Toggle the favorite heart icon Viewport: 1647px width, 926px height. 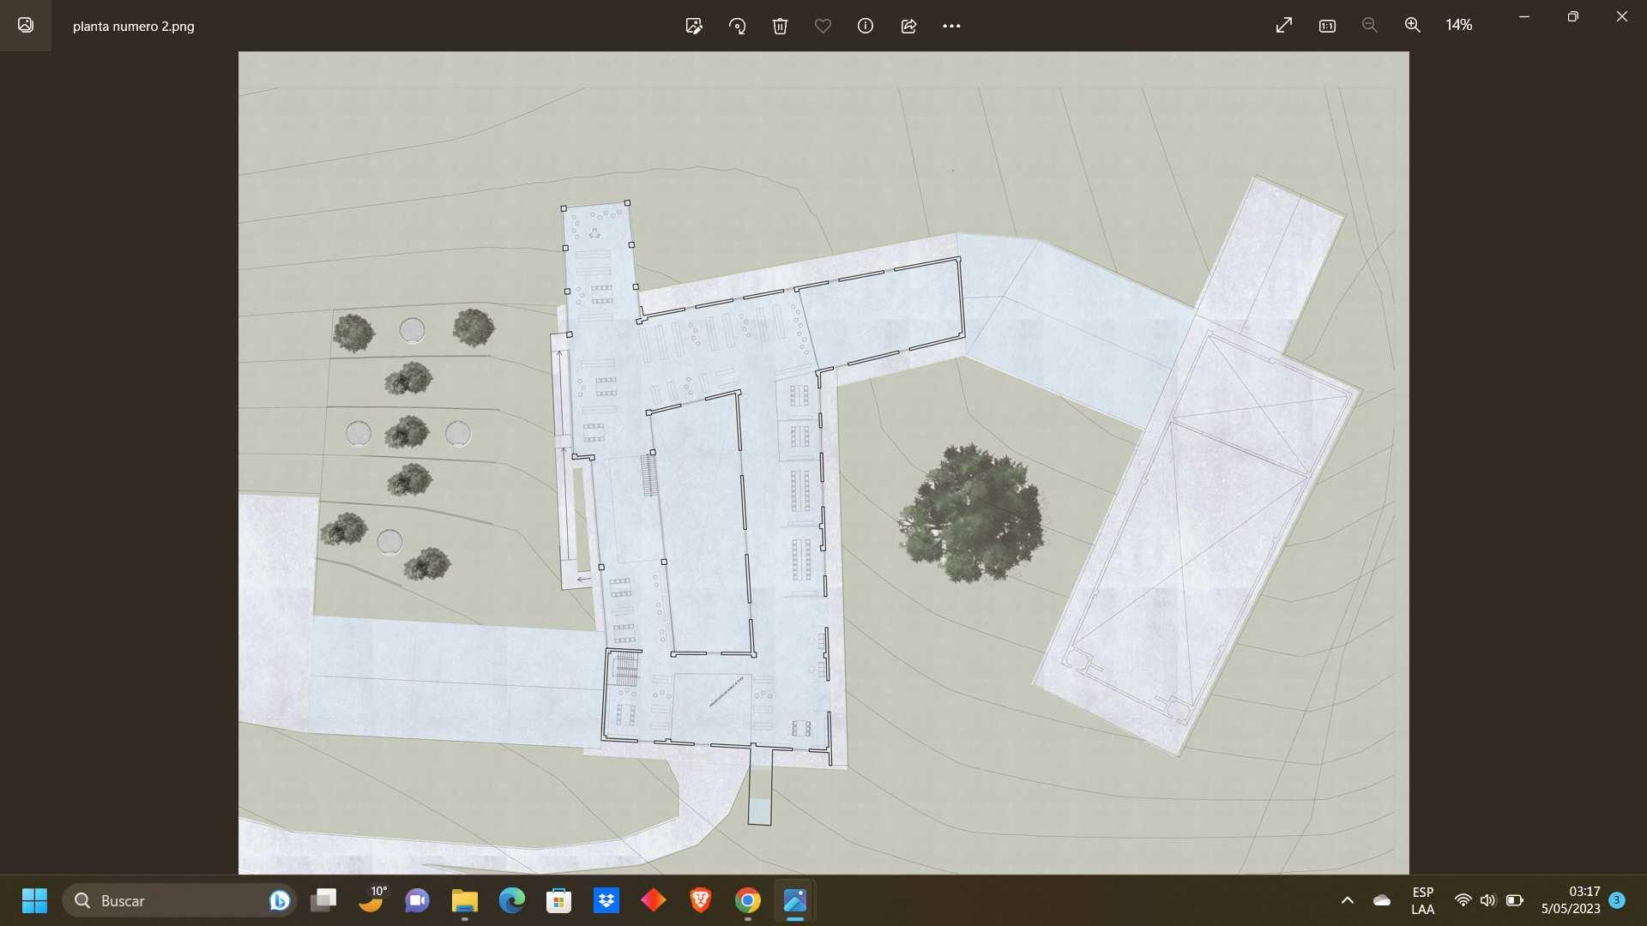823,26
